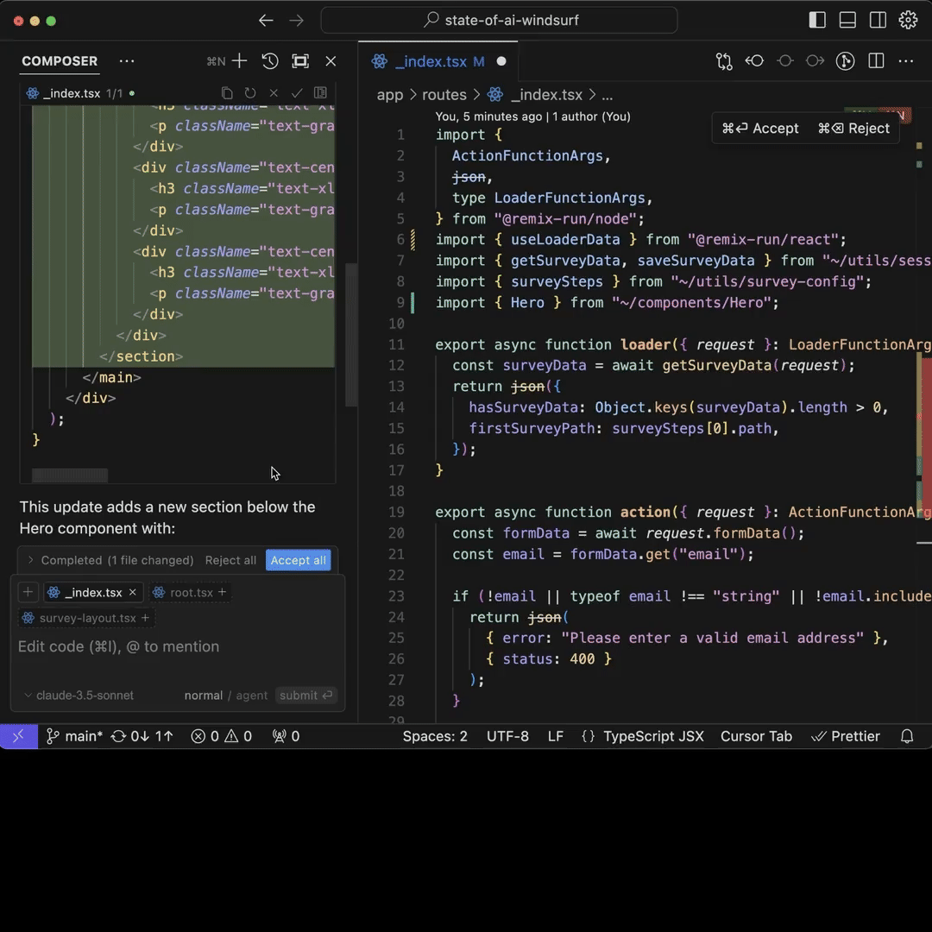Copy the _index.tsx code block
Viewport: 932px width, 932px height.
227,93
